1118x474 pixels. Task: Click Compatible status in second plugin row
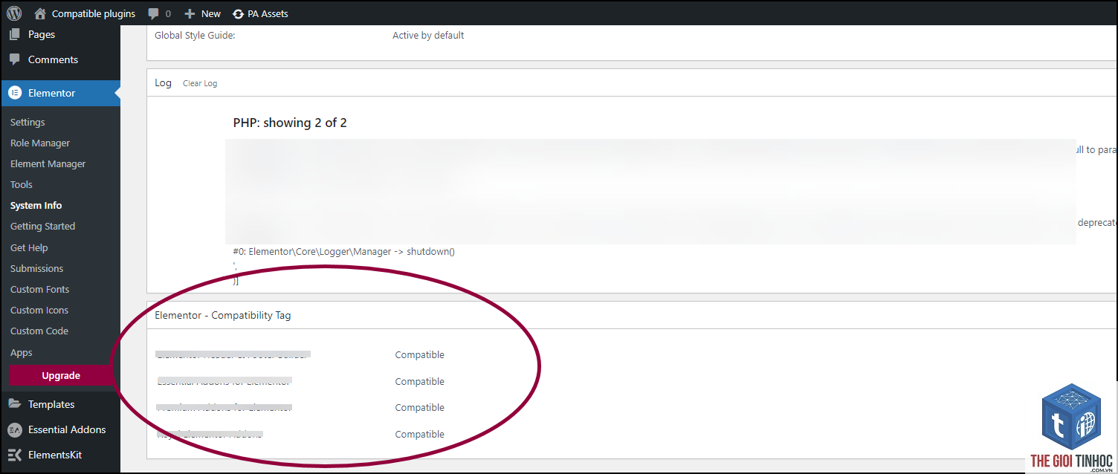pyautogui.click(x=419, y=381)
